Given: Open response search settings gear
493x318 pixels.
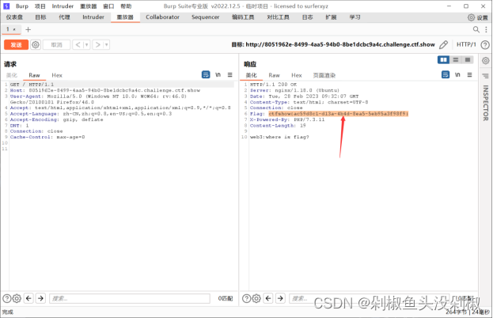Looking at the screenshot, I should pos(256,298).
